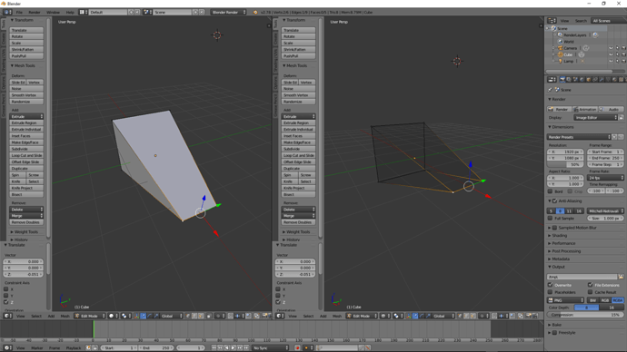Open the Mesh menu in left viewport header

(x=65, y=316)
